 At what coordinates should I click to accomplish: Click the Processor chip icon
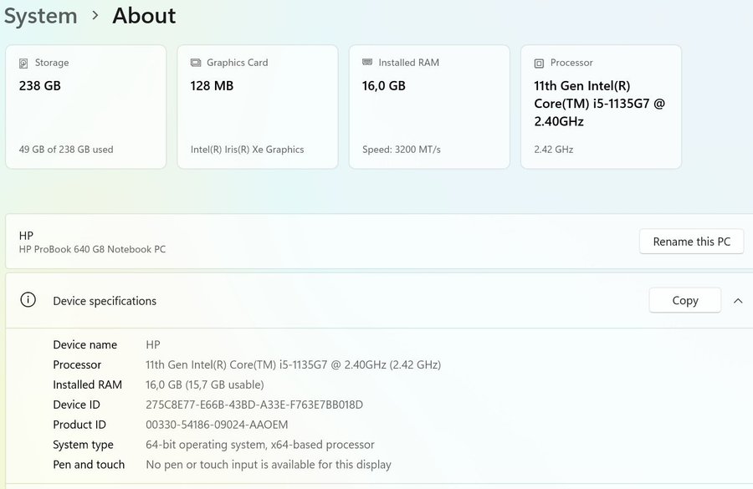539,63
